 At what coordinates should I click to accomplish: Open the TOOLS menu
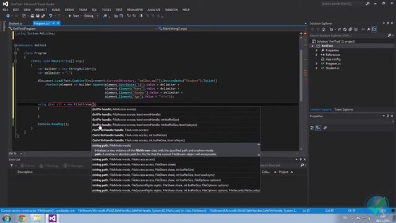tap(106, 10)
